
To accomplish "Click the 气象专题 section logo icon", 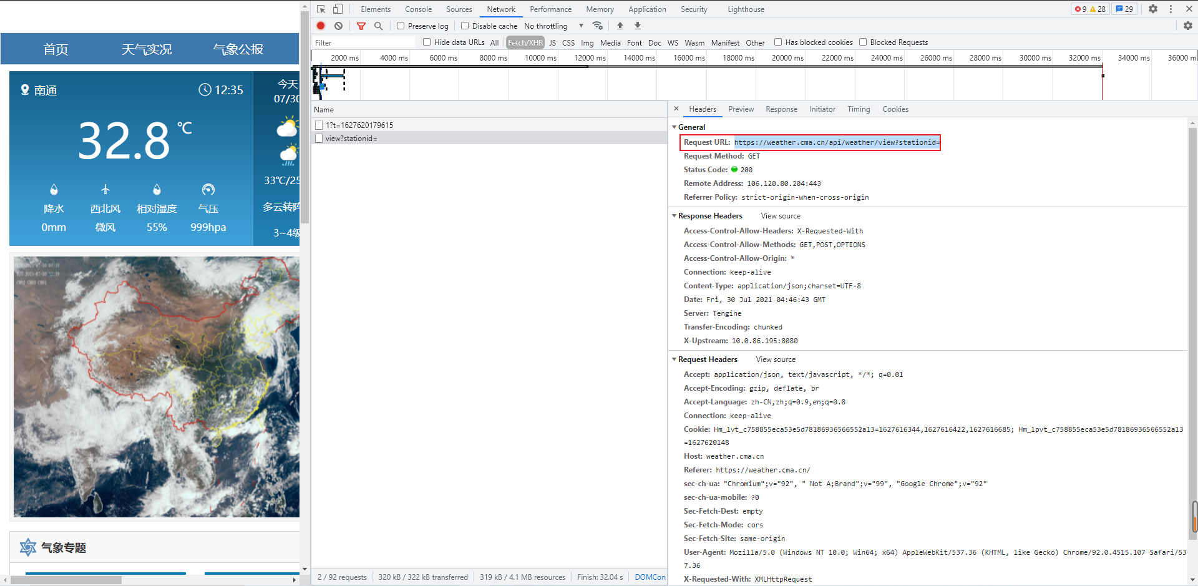I will [28, 547].
